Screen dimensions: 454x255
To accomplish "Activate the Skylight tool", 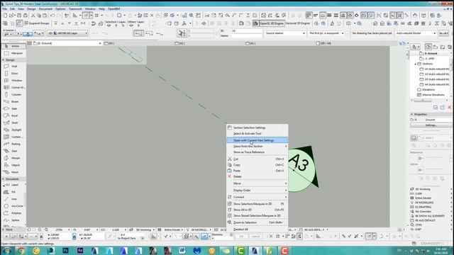I will point(13,130).
